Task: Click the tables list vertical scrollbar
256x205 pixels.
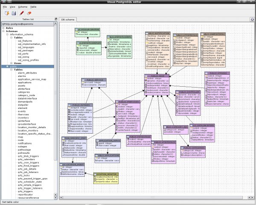Action: pos(55,107)
